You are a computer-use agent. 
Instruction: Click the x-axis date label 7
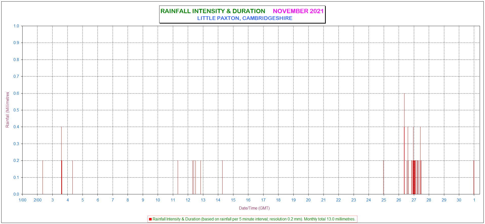pos(113,200)
